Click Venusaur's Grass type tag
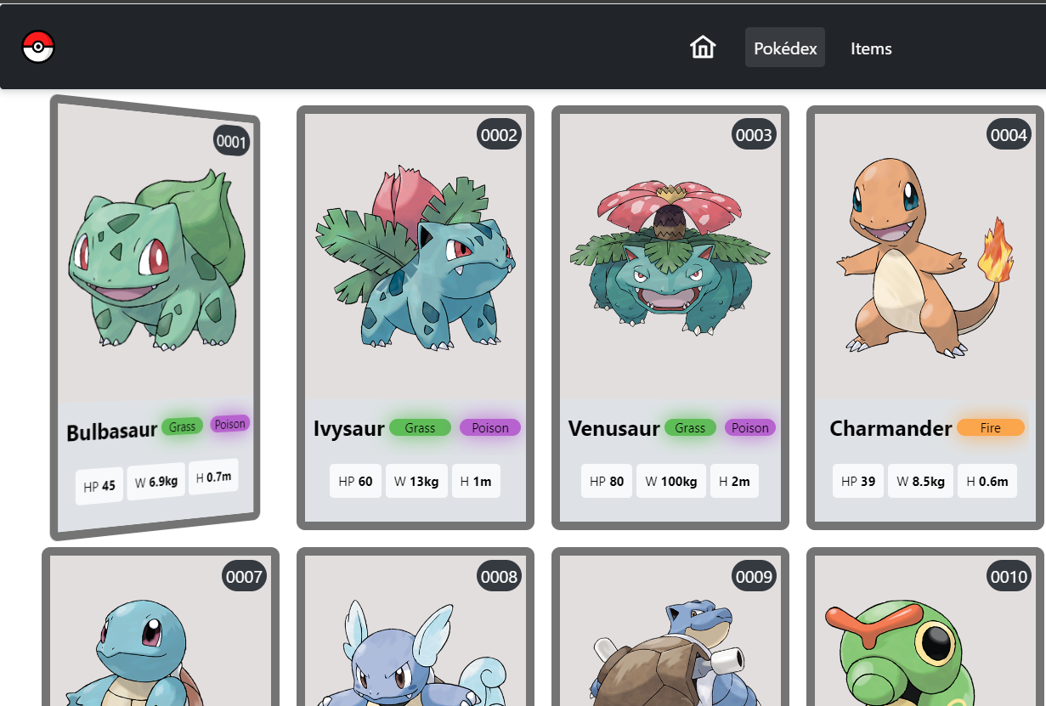The image size is (1046, 706). tap(690, 427)
